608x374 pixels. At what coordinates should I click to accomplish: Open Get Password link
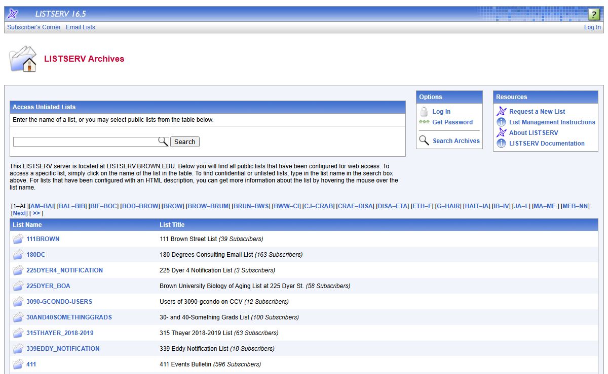pyautogui.click(x=452, y=122)
